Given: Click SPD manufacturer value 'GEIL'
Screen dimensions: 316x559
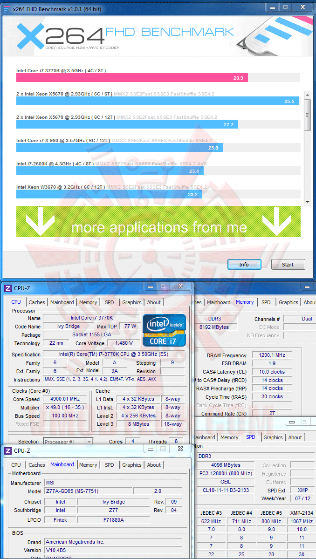Looking at the screenshot, I should (x=226, y=482).
